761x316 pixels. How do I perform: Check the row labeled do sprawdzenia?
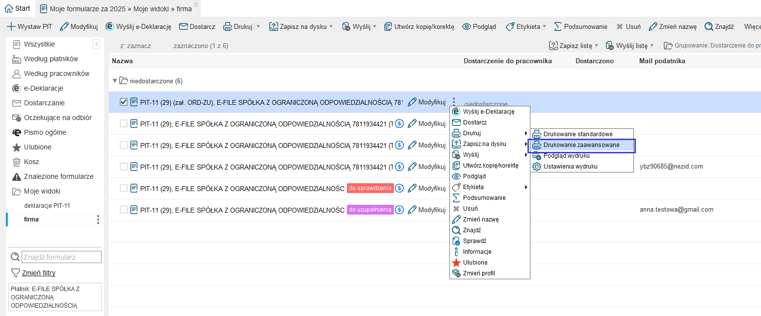coord(124,188)
